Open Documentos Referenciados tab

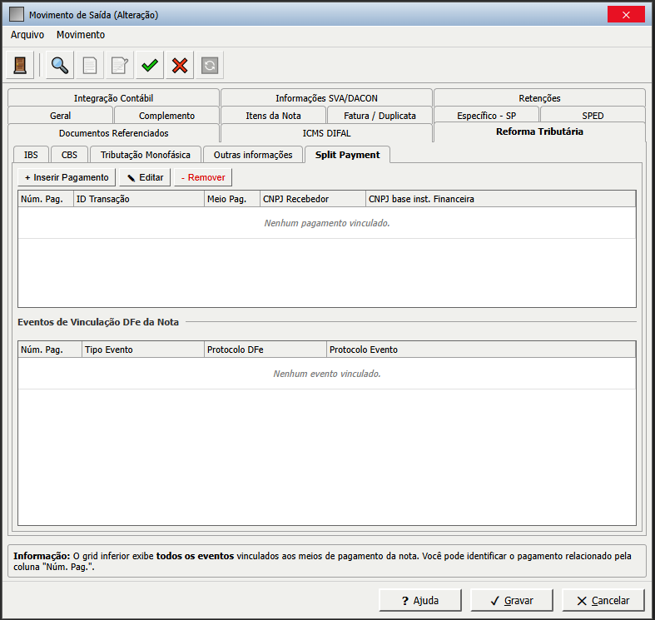pos(114,133)
